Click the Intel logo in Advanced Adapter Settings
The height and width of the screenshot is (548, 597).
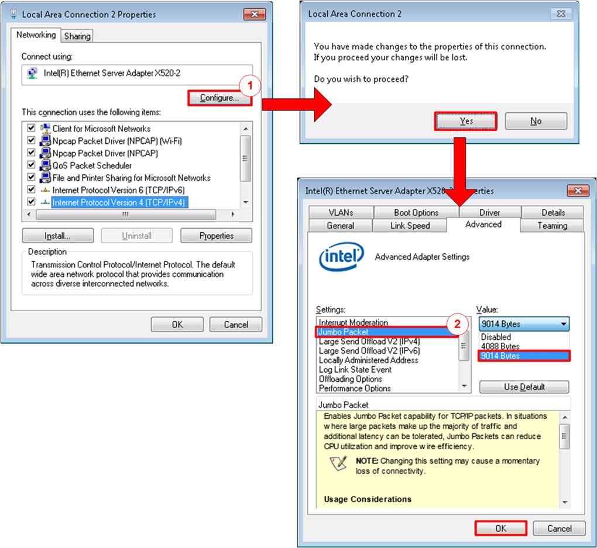[x=341, y=257]
